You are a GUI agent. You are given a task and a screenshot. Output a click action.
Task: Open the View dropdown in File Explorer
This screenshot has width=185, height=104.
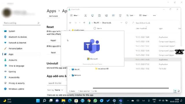point(143,15)
